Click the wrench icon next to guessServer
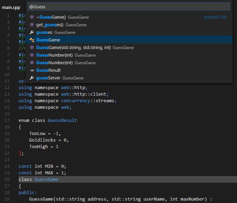Image resolution: width=237 pixels, height=203 pixels. (x=32, y=78)
